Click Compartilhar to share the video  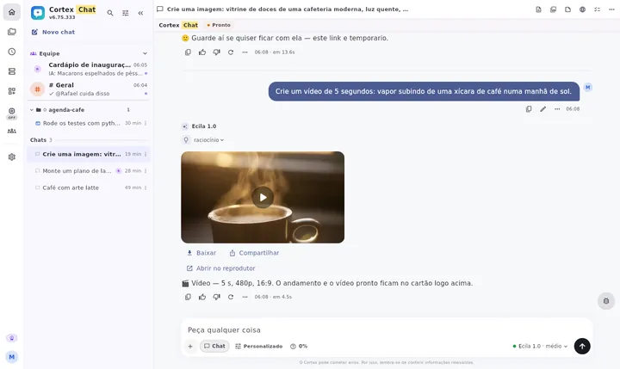point(254,253)
